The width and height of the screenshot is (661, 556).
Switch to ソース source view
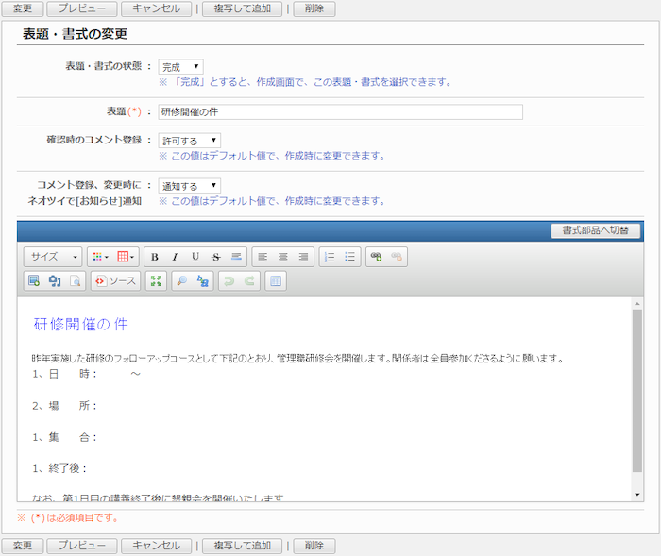pos(115,280)
